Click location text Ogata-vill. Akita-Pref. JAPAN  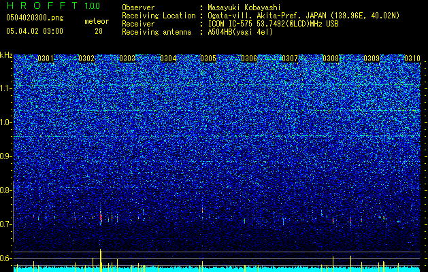tap(267, 16)
